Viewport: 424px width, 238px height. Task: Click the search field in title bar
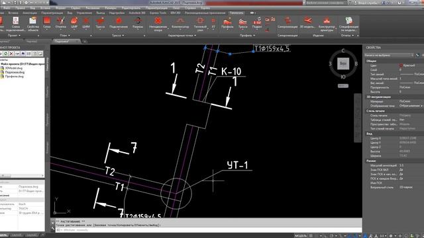click(325, 3)
